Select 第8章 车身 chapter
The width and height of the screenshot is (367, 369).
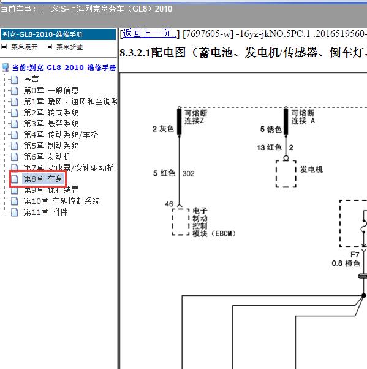[43, 179]
